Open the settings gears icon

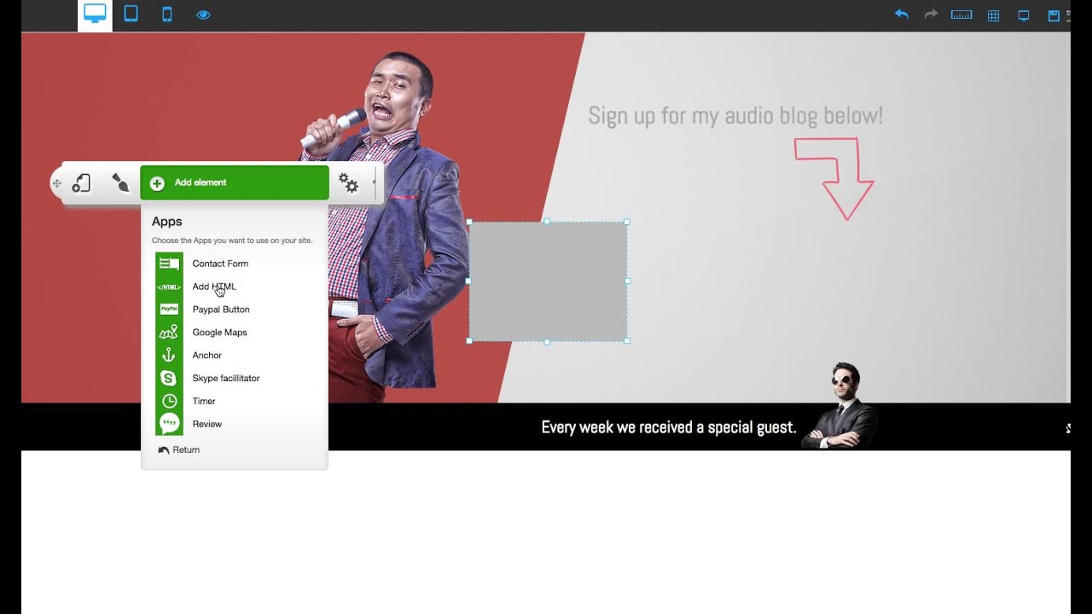(x=348, y=182)
